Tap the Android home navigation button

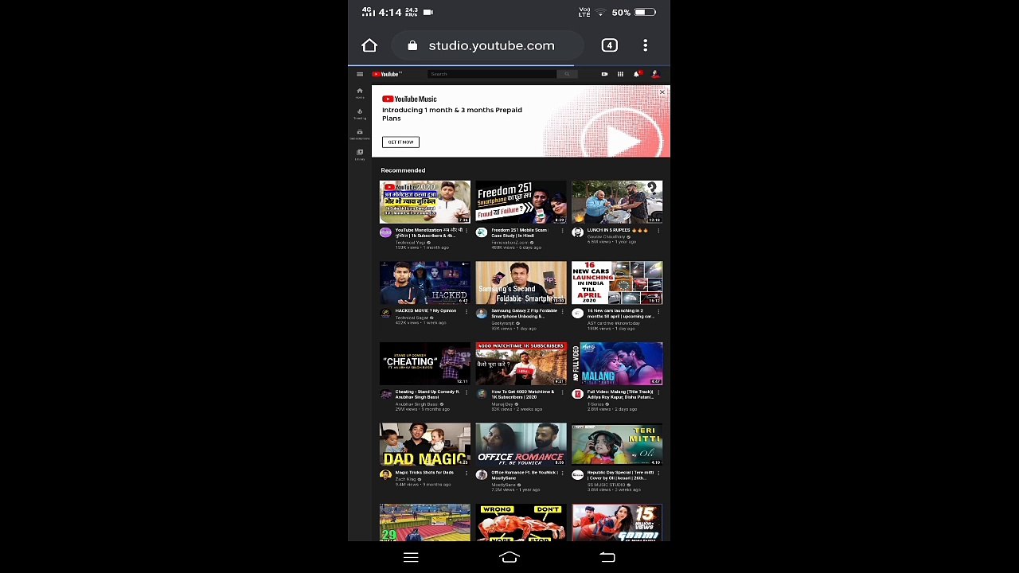pos(509,558)
